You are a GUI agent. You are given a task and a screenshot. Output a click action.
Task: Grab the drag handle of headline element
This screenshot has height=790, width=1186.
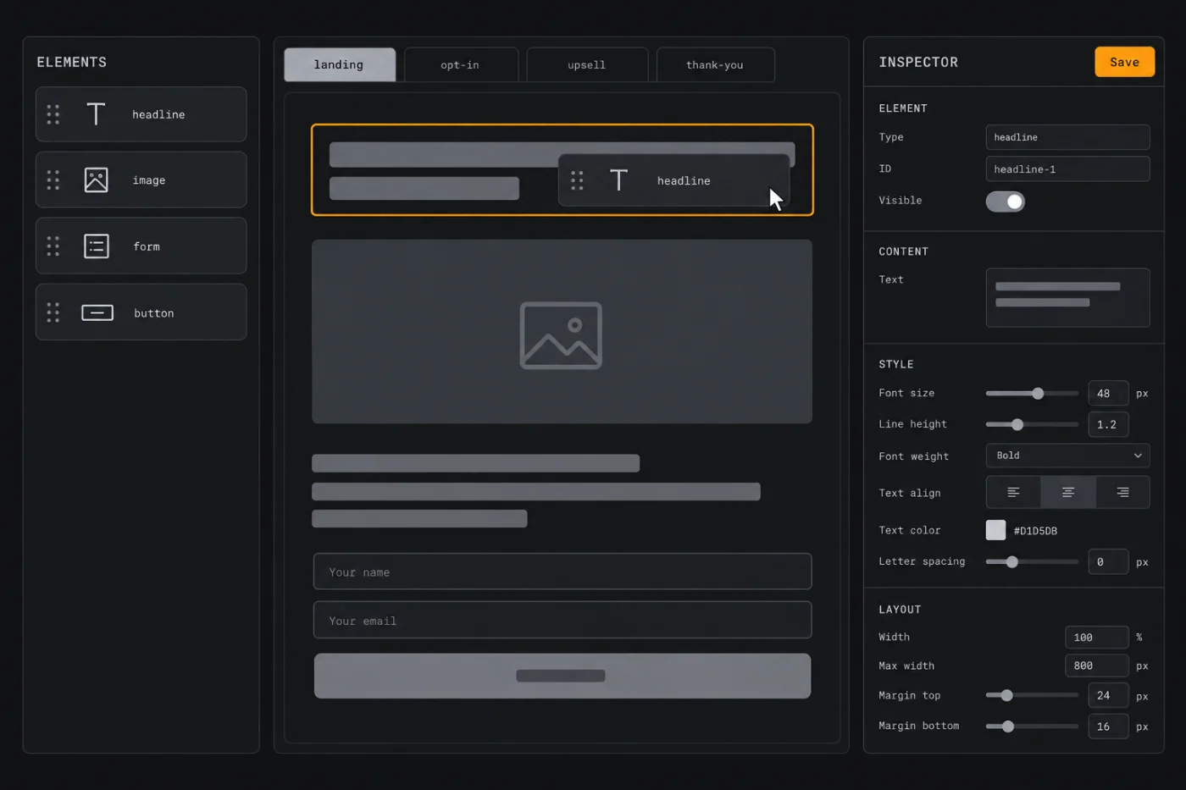[53, 114]
